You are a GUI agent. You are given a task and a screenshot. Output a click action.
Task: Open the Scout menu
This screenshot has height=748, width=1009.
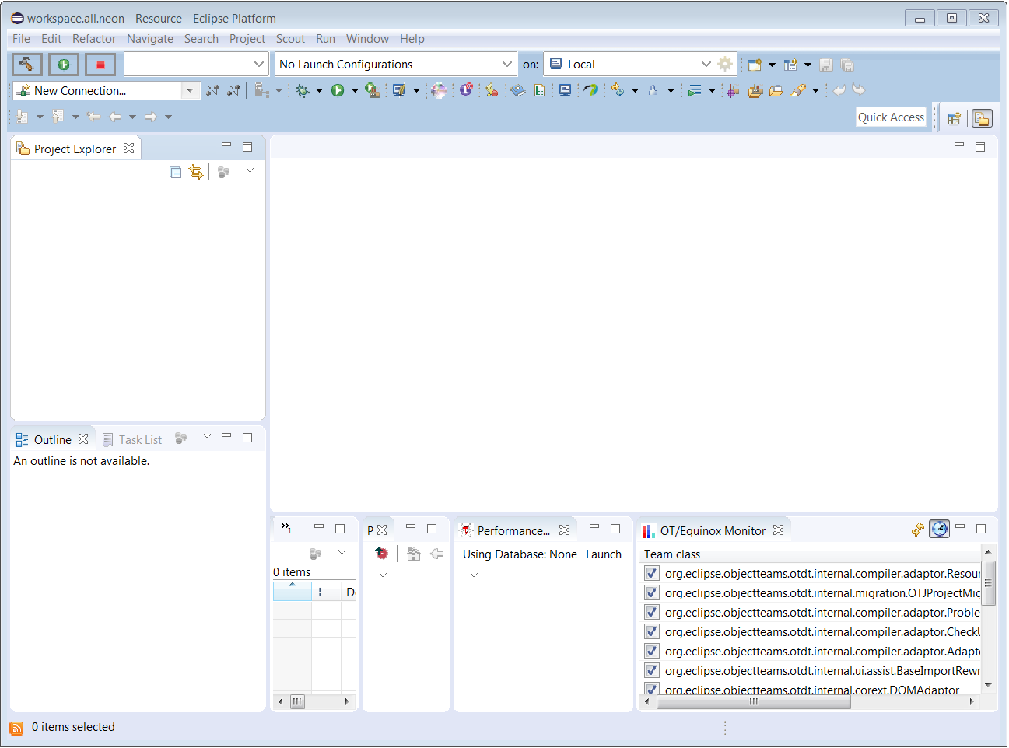coord(290,39)
